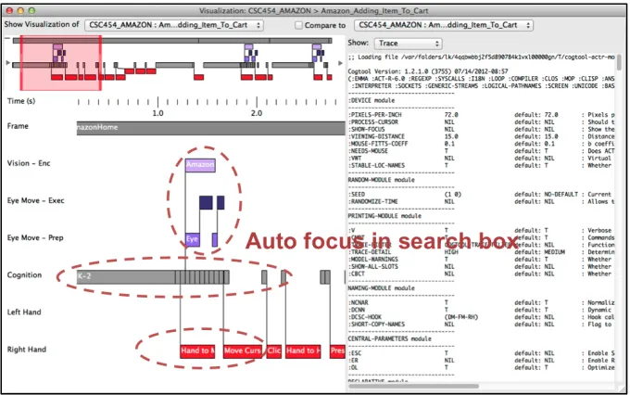Click the Eye Move - Exec row label
Screen dimensions: 630x395
pos(35,200)
